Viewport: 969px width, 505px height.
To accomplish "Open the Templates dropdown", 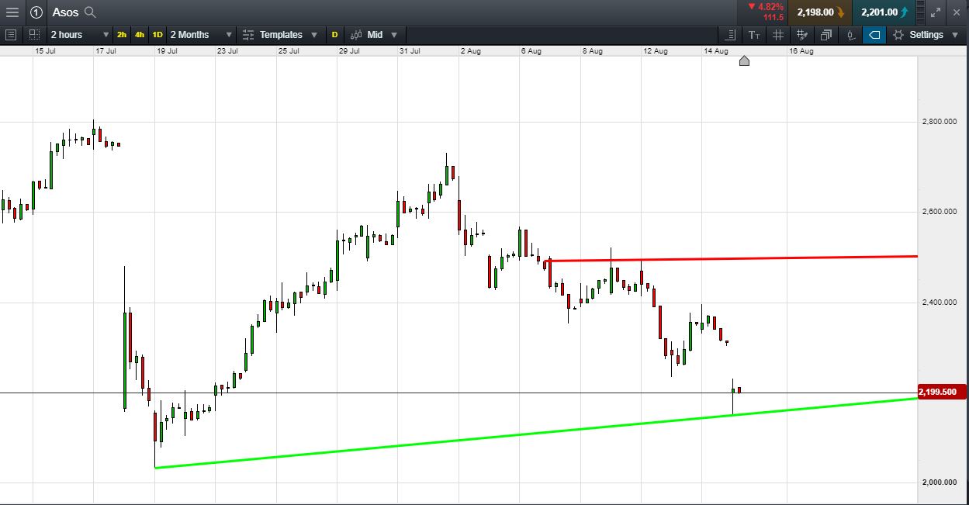I will point(280,35).
